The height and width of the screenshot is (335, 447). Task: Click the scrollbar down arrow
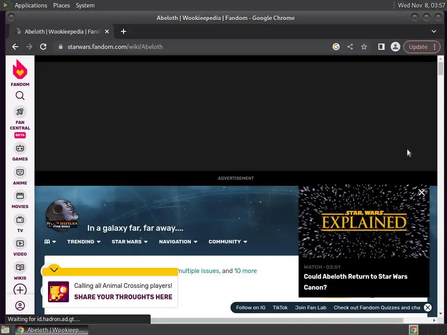[x=441, y=314]
